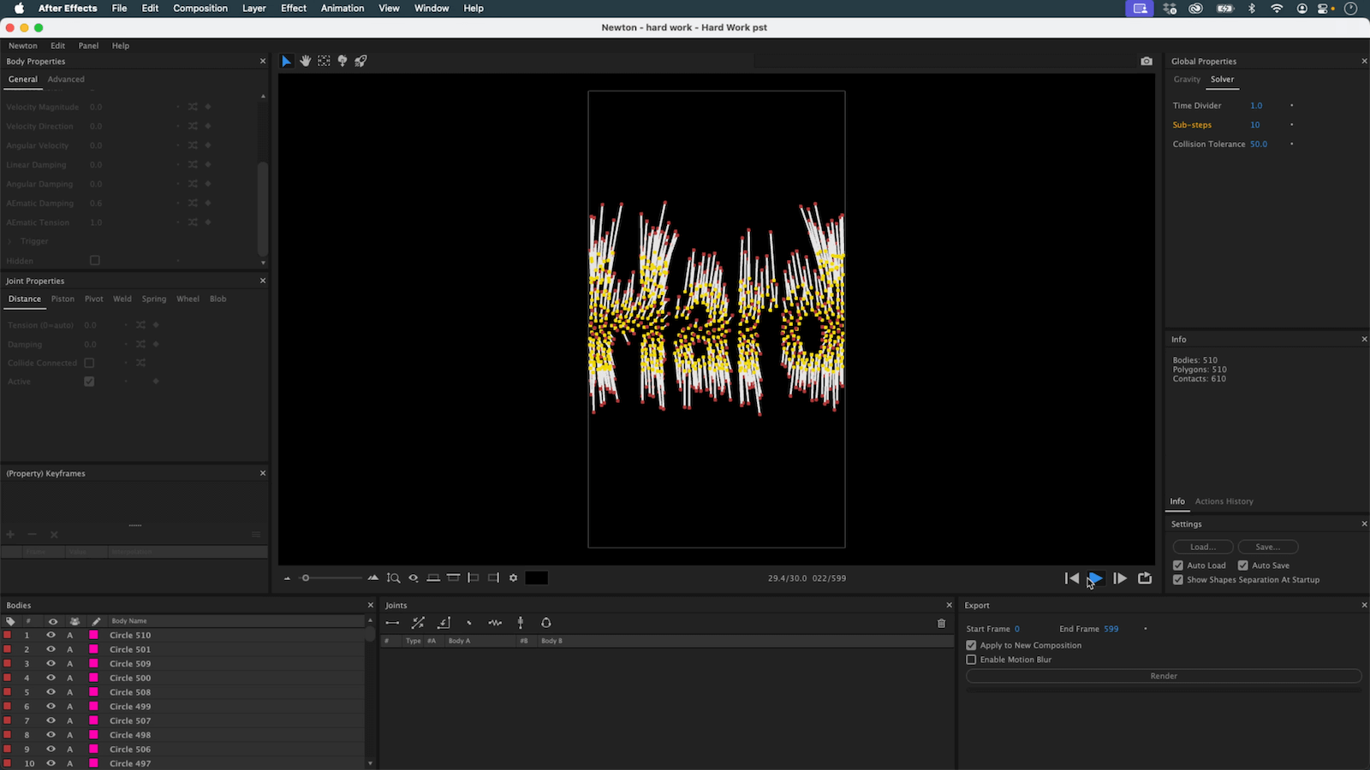Toggle the Active checkbox in Joint Properties
Image resolution: width=1370 pixels, height=770 pixels.
click(89, 382)
